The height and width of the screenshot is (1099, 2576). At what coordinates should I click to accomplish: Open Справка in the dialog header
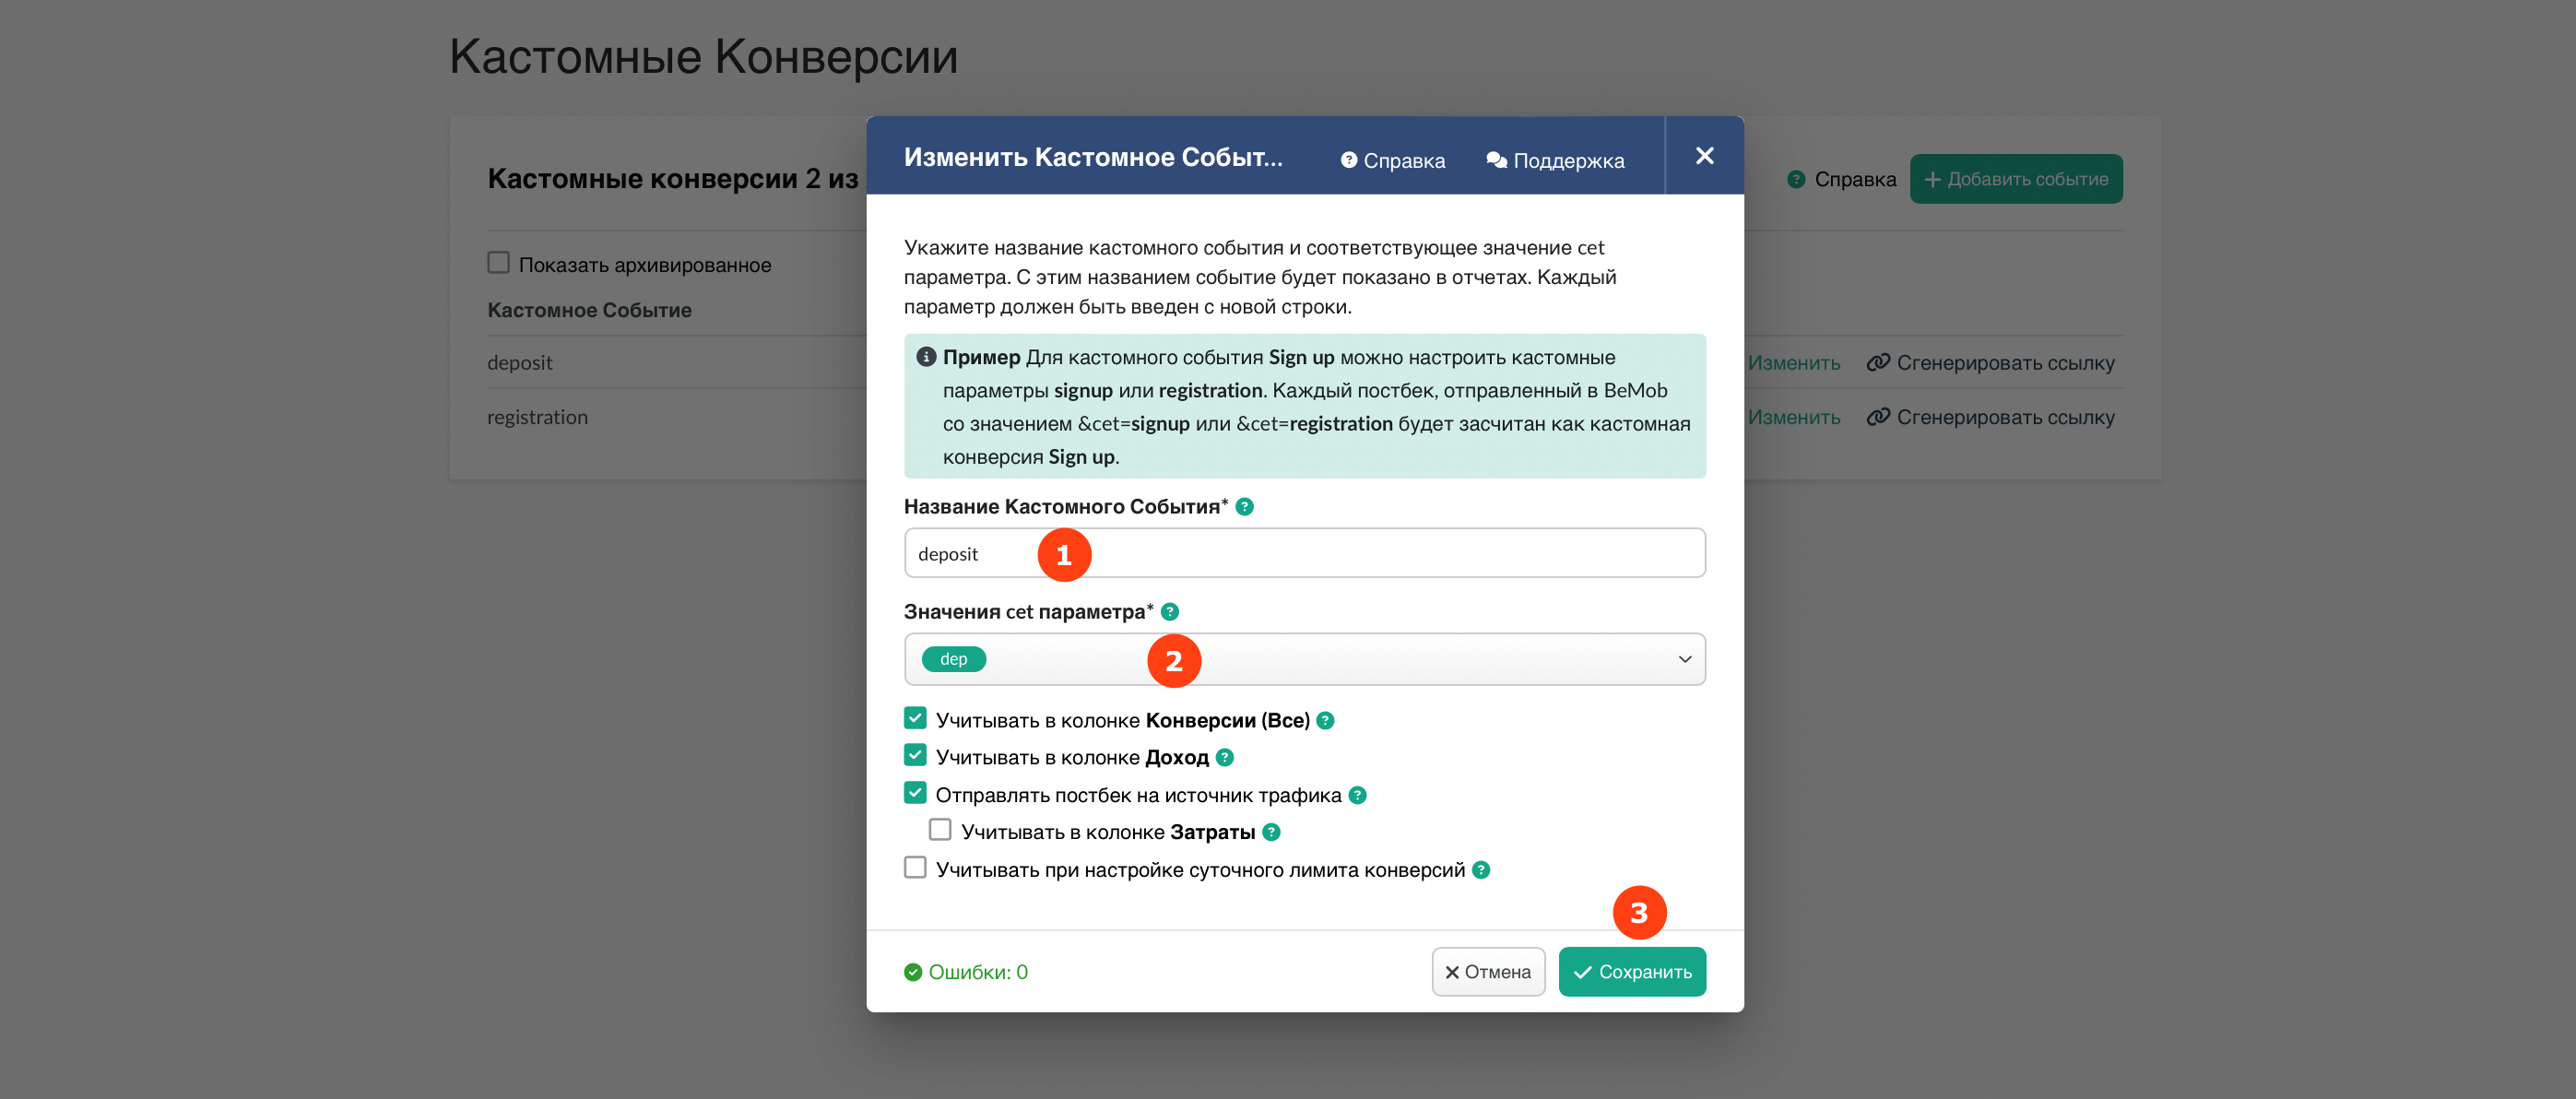[1392, 161]
